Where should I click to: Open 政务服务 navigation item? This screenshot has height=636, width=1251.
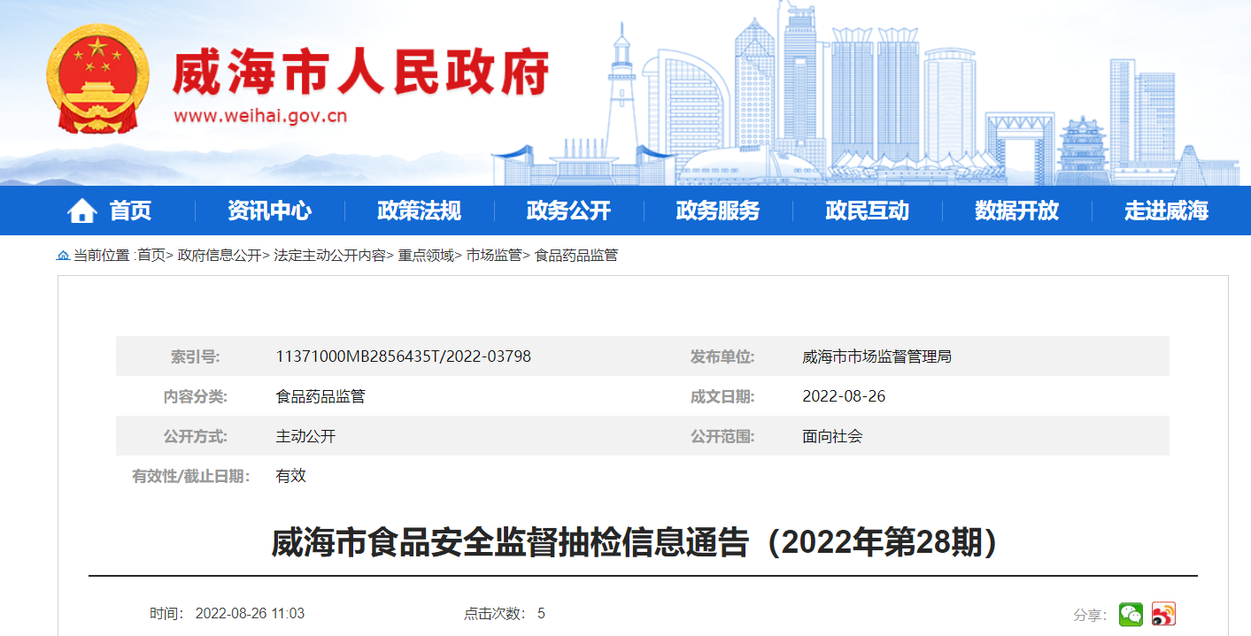[717, 211]
